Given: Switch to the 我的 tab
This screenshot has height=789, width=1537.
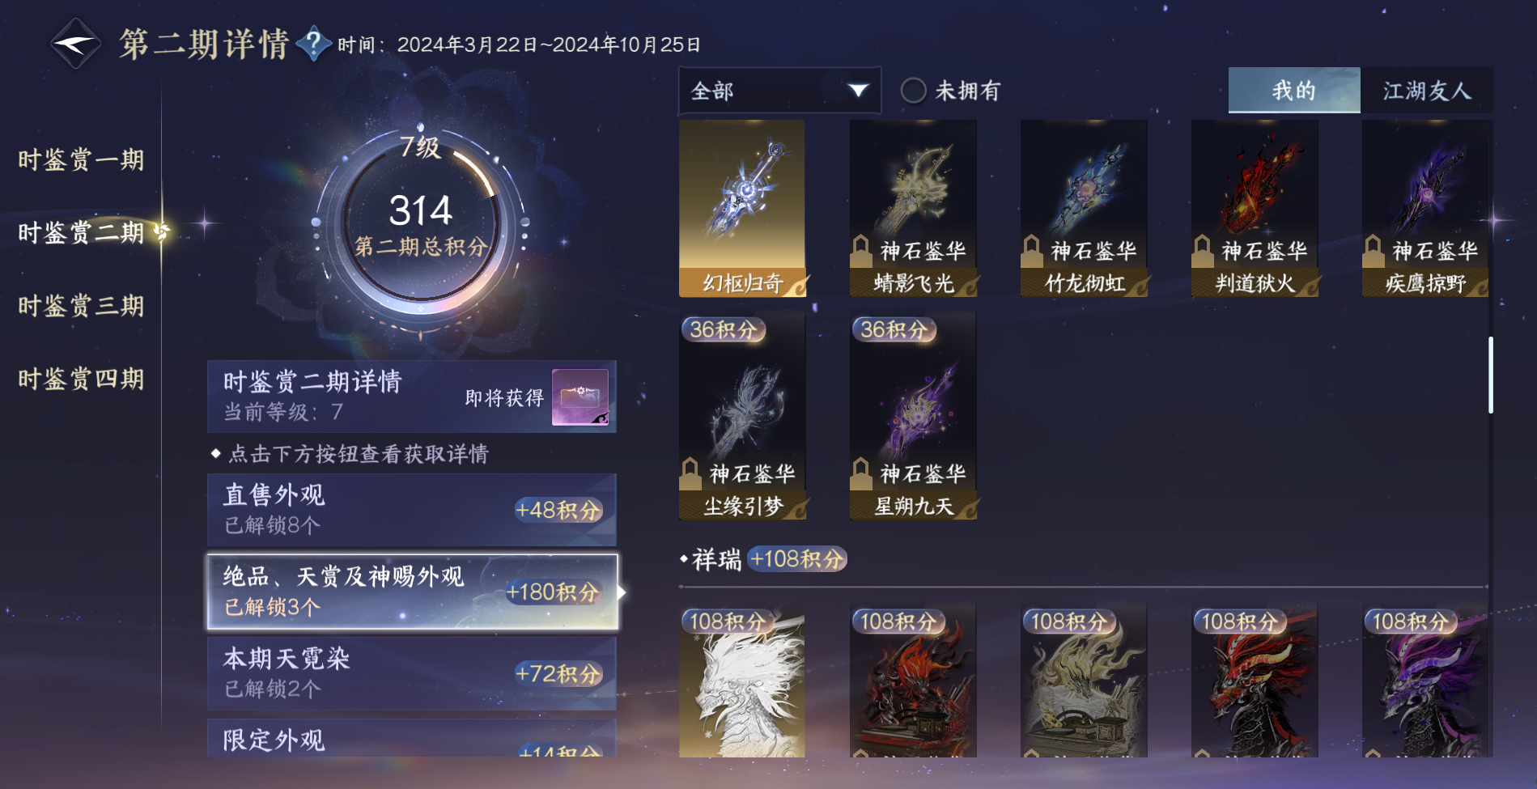Looking at the screenshot, I should point(1294,90).
